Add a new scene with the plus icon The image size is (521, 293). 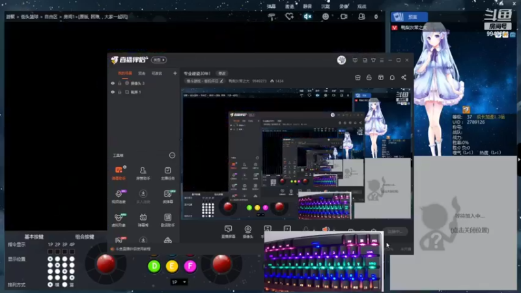click(175, 73)
